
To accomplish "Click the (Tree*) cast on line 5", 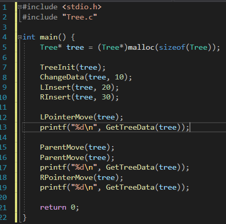I will point(113,47).
